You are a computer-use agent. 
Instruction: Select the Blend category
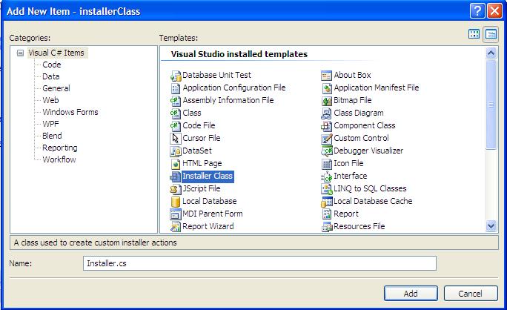tap(52, 136)
